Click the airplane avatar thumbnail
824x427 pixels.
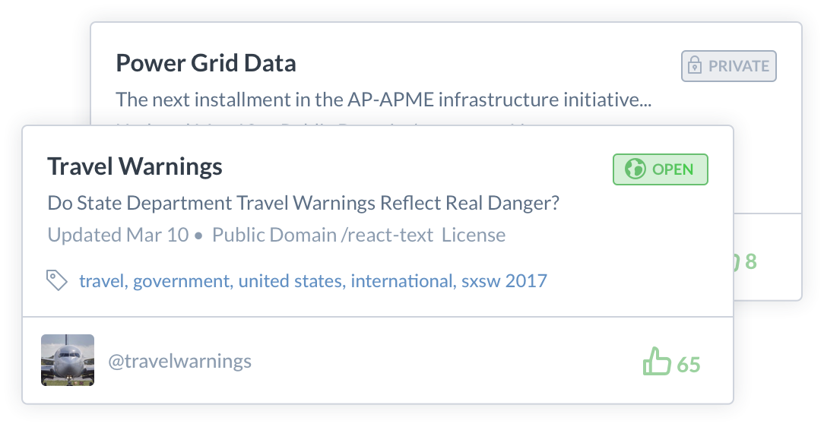point(68,360)
